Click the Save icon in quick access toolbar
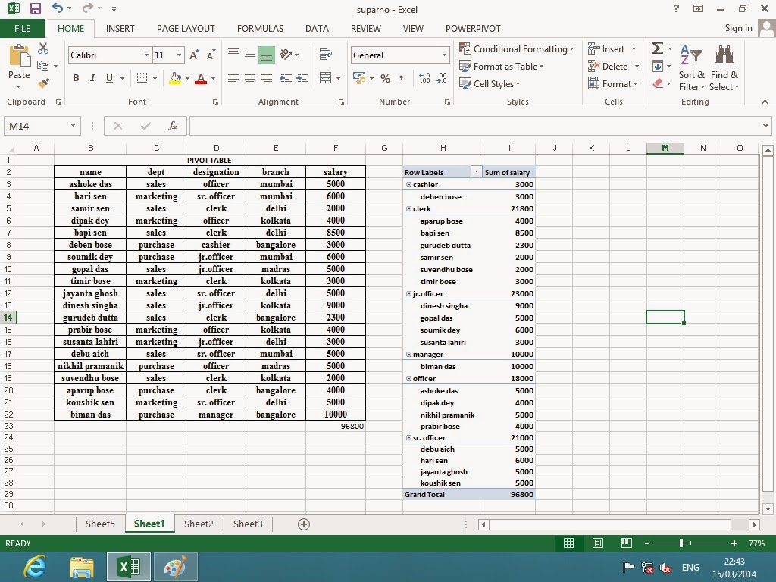776x582 pixels. click(x=35, y=8)
